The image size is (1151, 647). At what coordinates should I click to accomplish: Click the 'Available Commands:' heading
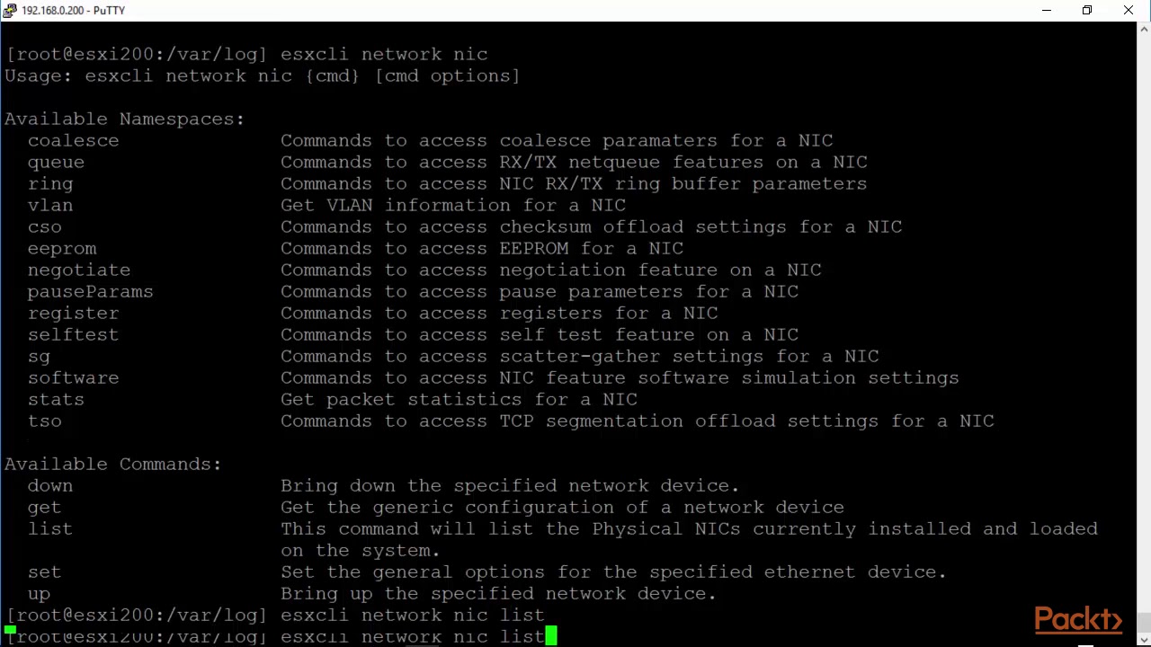(x=112, y=464)
